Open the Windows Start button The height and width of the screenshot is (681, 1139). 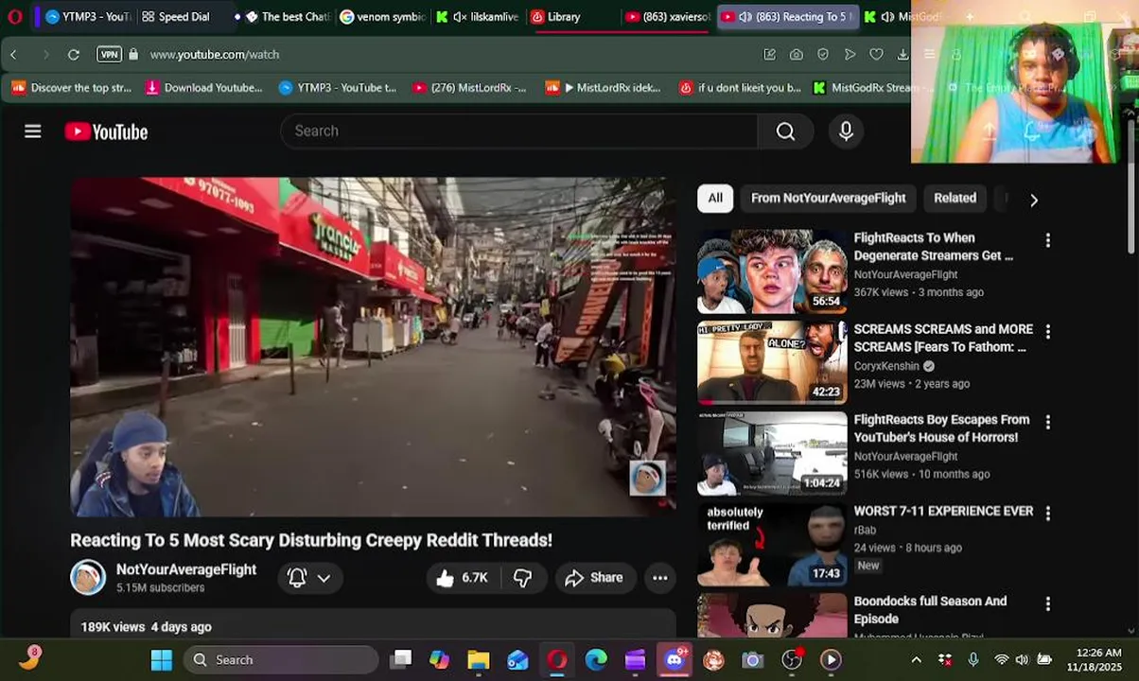(x=162, y=660)
